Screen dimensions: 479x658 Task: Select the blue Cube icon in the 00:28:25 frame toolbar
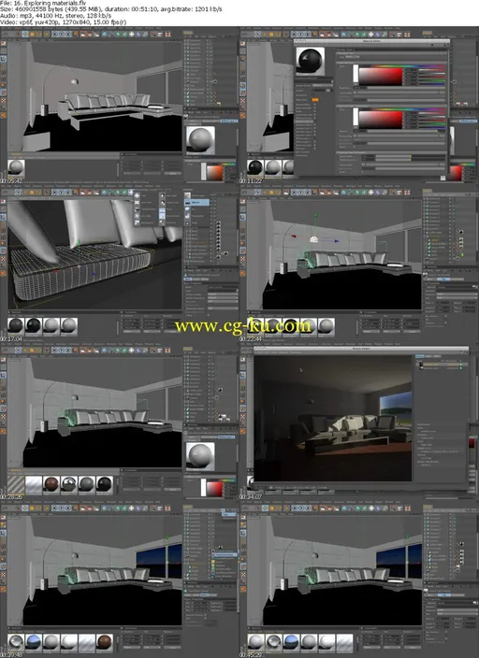(x=104, y=350)
